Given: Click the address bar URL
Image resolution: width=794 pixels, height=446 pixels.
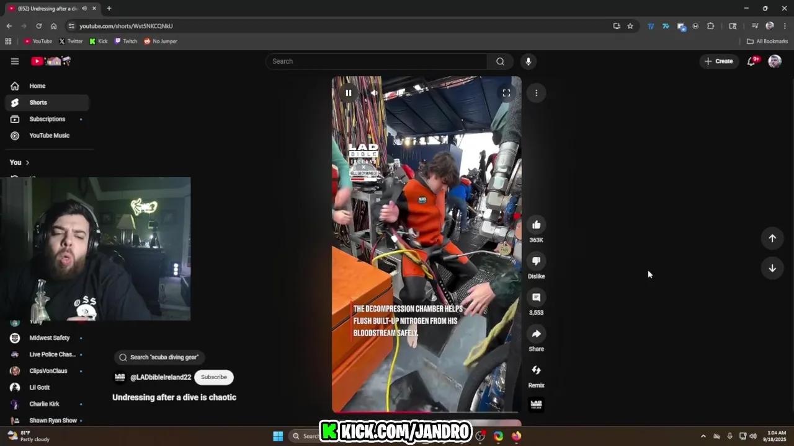Looking at the screenshot, I should coord(126,26).
